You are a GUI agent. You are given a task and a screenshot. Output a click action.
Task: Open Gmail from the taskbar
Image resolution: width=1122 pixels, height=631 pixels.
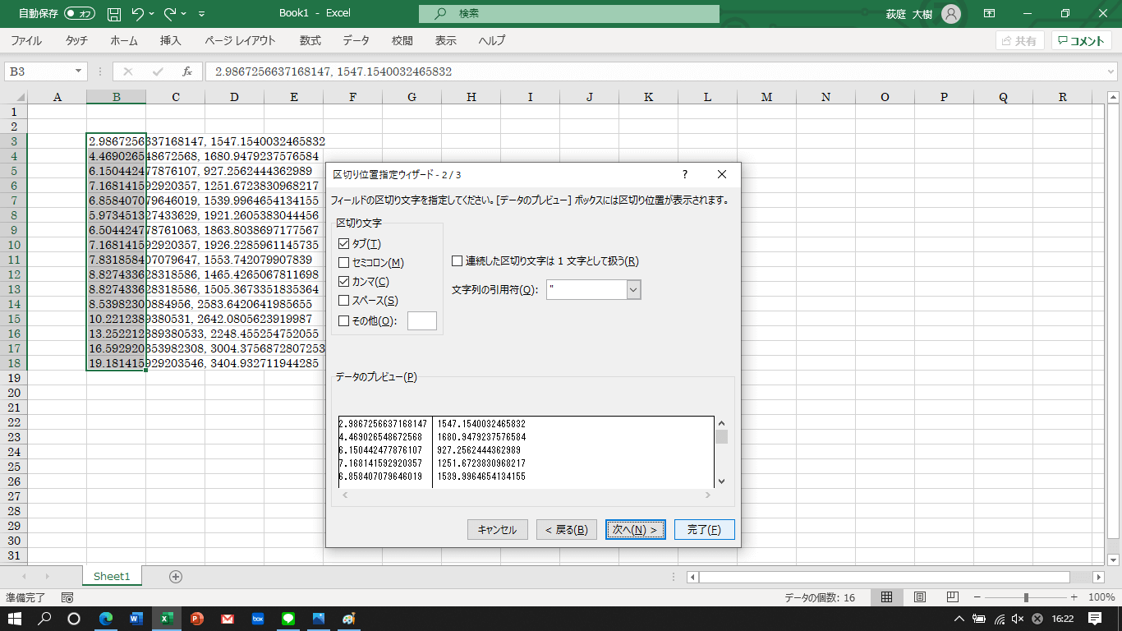(228, 619)
